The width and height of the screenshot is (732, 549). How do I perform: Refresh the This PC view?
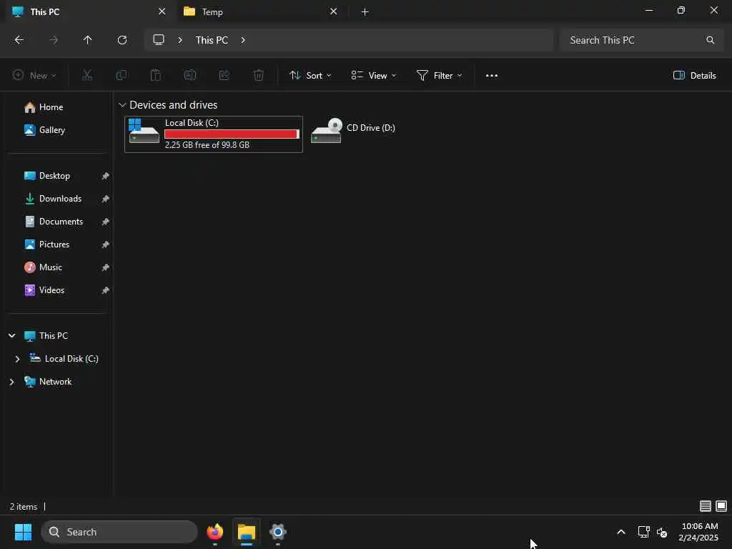122,40
